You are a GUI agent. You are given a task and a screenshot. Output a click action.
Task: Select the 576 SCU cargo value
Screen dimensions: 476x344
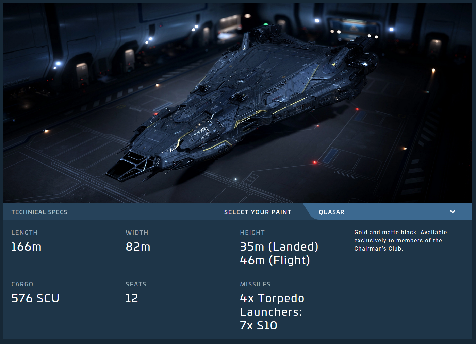[x=35, y=298]
